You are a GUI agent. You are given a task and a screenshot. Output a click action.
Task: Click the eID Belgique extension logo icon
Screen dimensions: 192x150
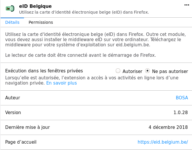click(x=10, y=9)
